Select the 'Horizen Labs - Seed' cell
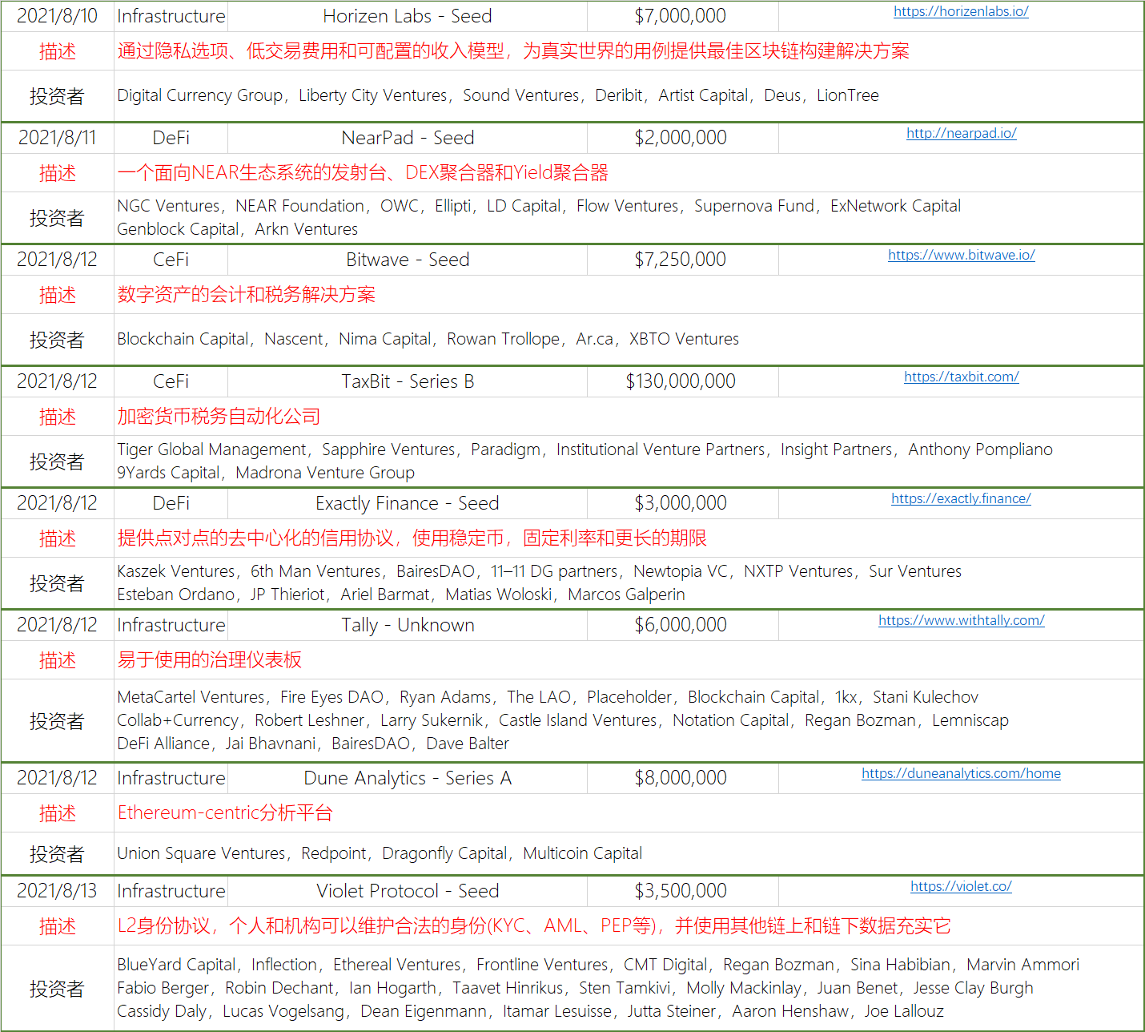Screen dimensions: 1145x1032 click(408, 16)
